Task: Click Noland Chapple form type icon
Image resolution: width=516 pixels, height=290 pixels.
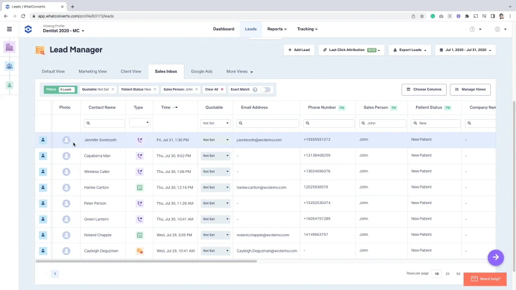Action: (140, 235)
